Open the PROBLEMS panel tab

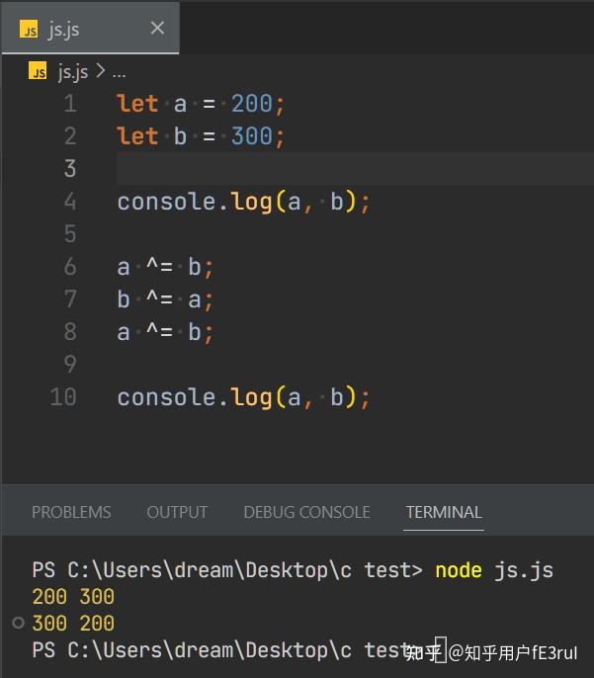tap(71, 512)
